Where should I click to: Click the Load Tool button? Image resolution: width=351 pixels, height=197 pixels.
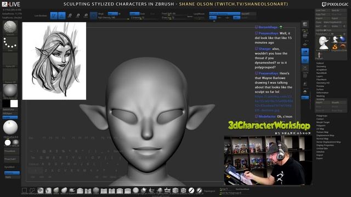[322, 10]
